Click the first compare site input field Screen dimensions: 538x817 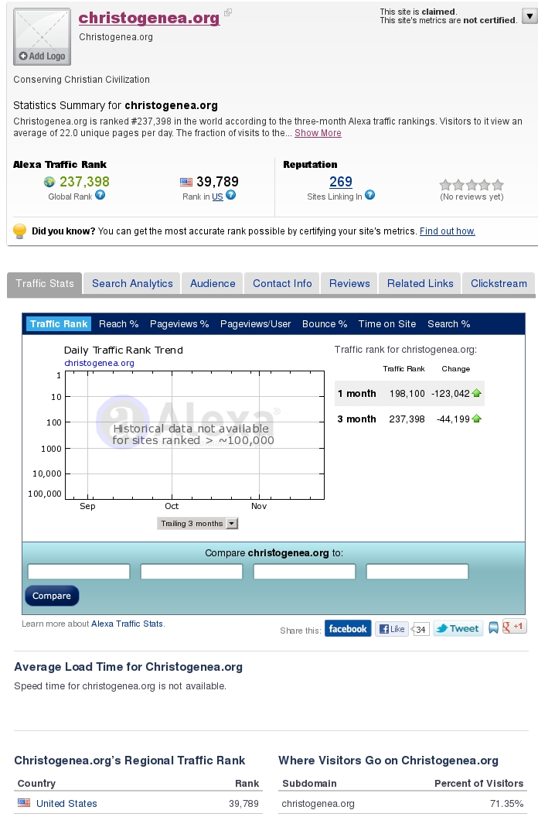[79, 572]
